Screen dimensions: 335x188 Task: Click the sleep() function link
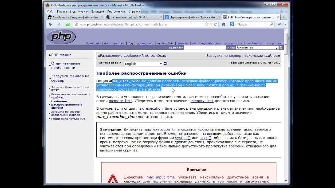[205, 138]
